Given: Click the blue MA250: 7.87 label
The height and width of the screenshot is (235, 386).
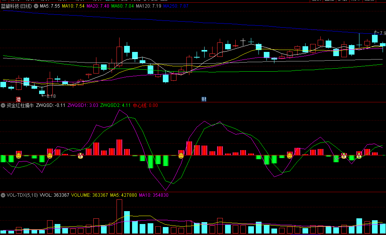Looking at the screenshot, I should (x=176, y=6).
